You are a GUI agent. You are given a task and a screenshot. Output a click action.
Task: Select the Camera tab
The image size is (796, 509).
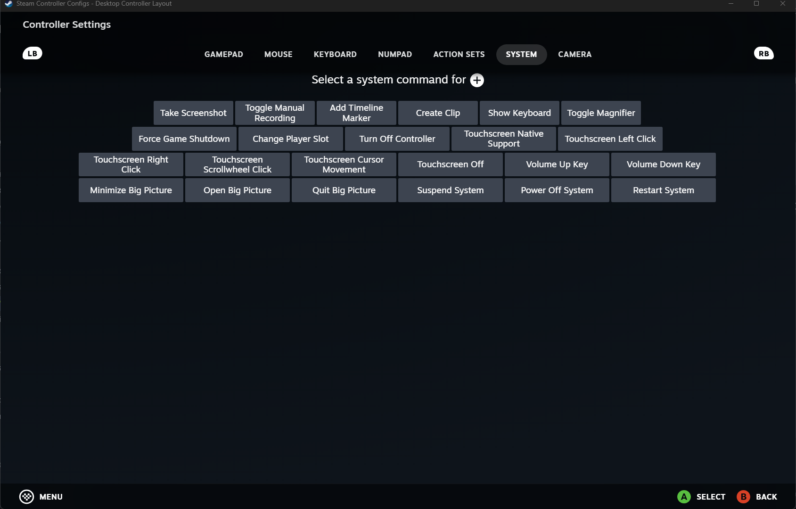coord(574,54)
